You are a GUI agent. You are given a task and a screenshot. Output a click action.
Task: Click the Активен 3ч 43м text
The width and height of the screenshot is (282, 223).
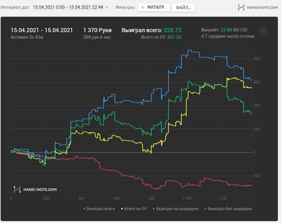27,37
